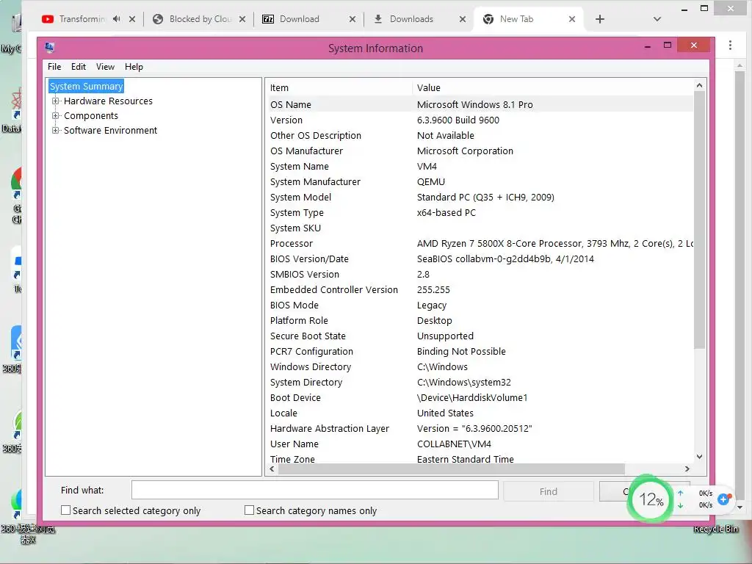Click the 7z favicon on Download tab
Screen dimensions: 752x564
point(268,19)
